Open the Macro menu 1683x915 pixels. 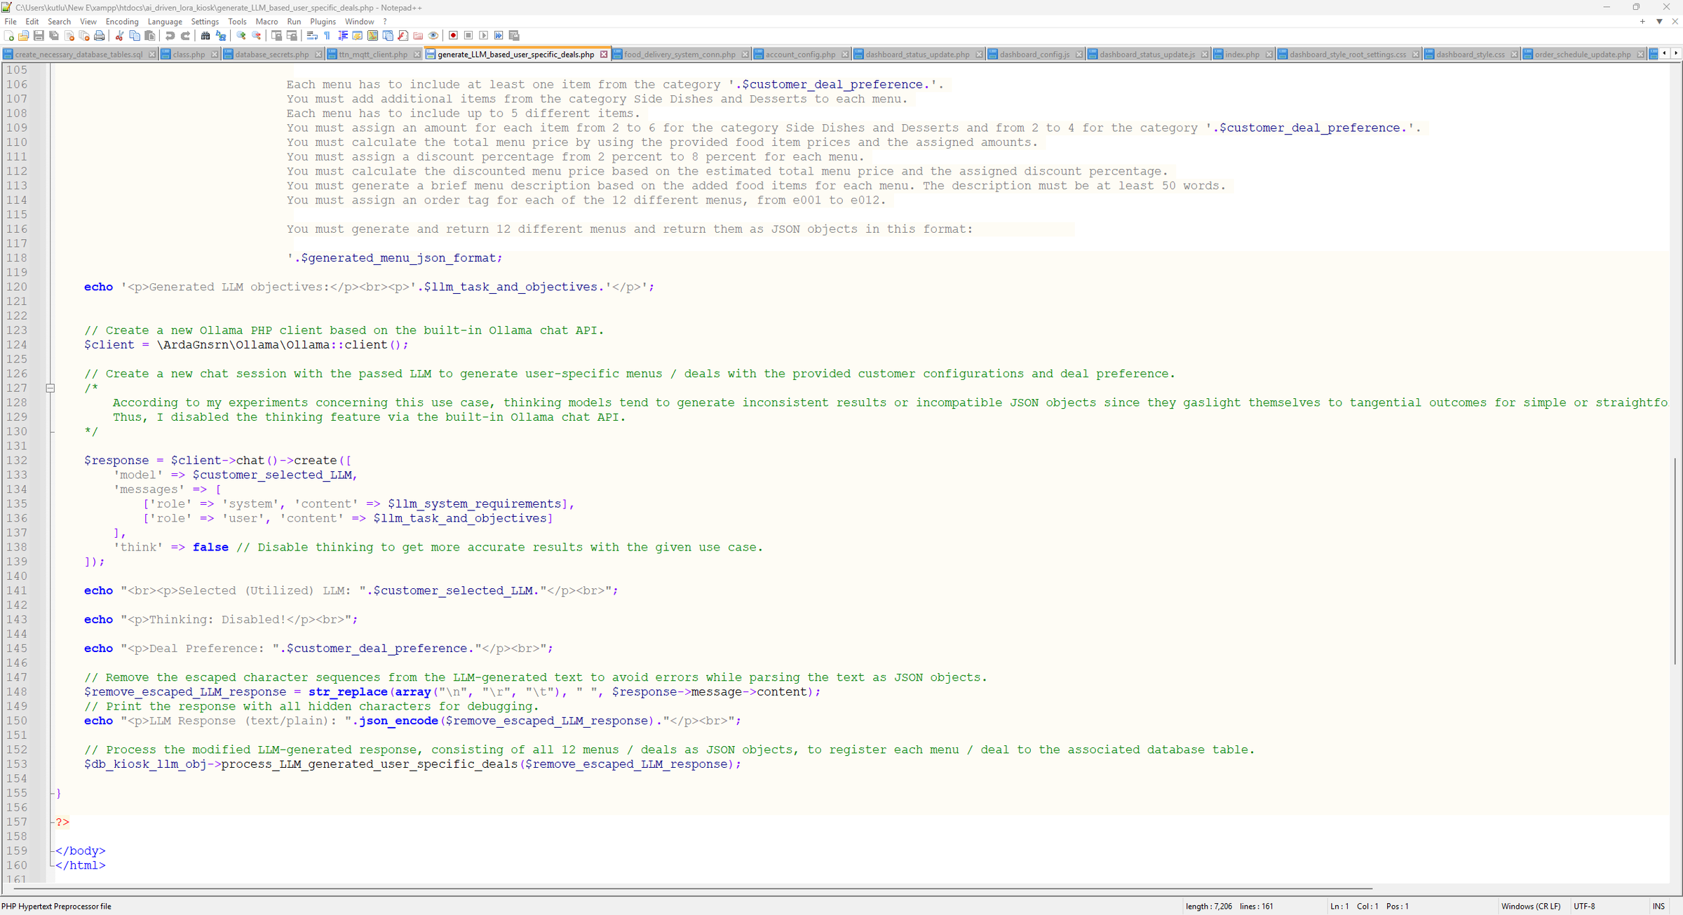tap(266, 22)
